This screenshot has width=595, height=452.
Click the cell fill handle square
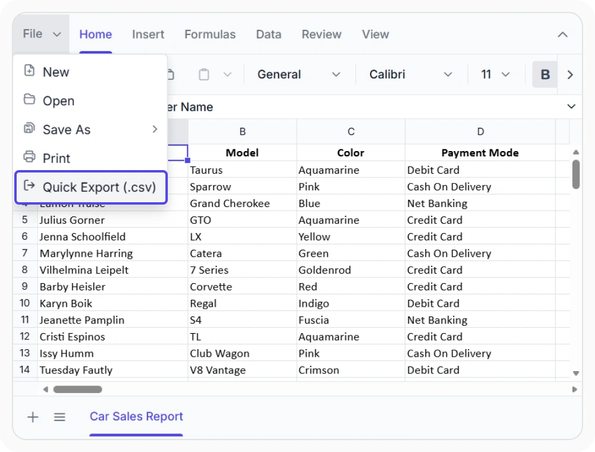click(x=187, y=161)
